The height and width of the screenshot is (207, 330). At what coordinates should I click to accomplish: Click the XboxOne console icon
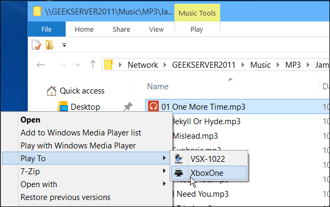coord(179,173)
